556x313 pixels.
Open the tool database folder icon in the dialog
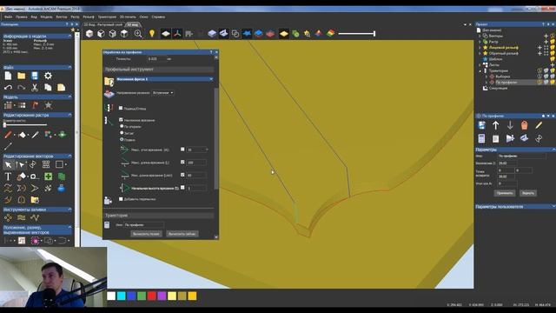[109, 81]
